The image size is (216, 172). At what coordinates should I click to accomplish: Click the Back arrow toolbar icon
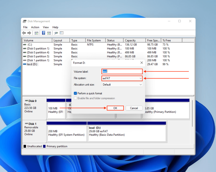(24, 33)
